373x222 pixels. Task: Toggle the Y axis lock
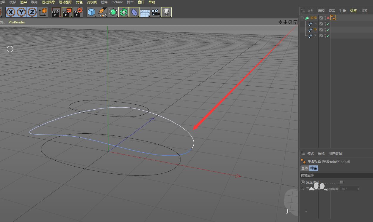click(21, 12)
